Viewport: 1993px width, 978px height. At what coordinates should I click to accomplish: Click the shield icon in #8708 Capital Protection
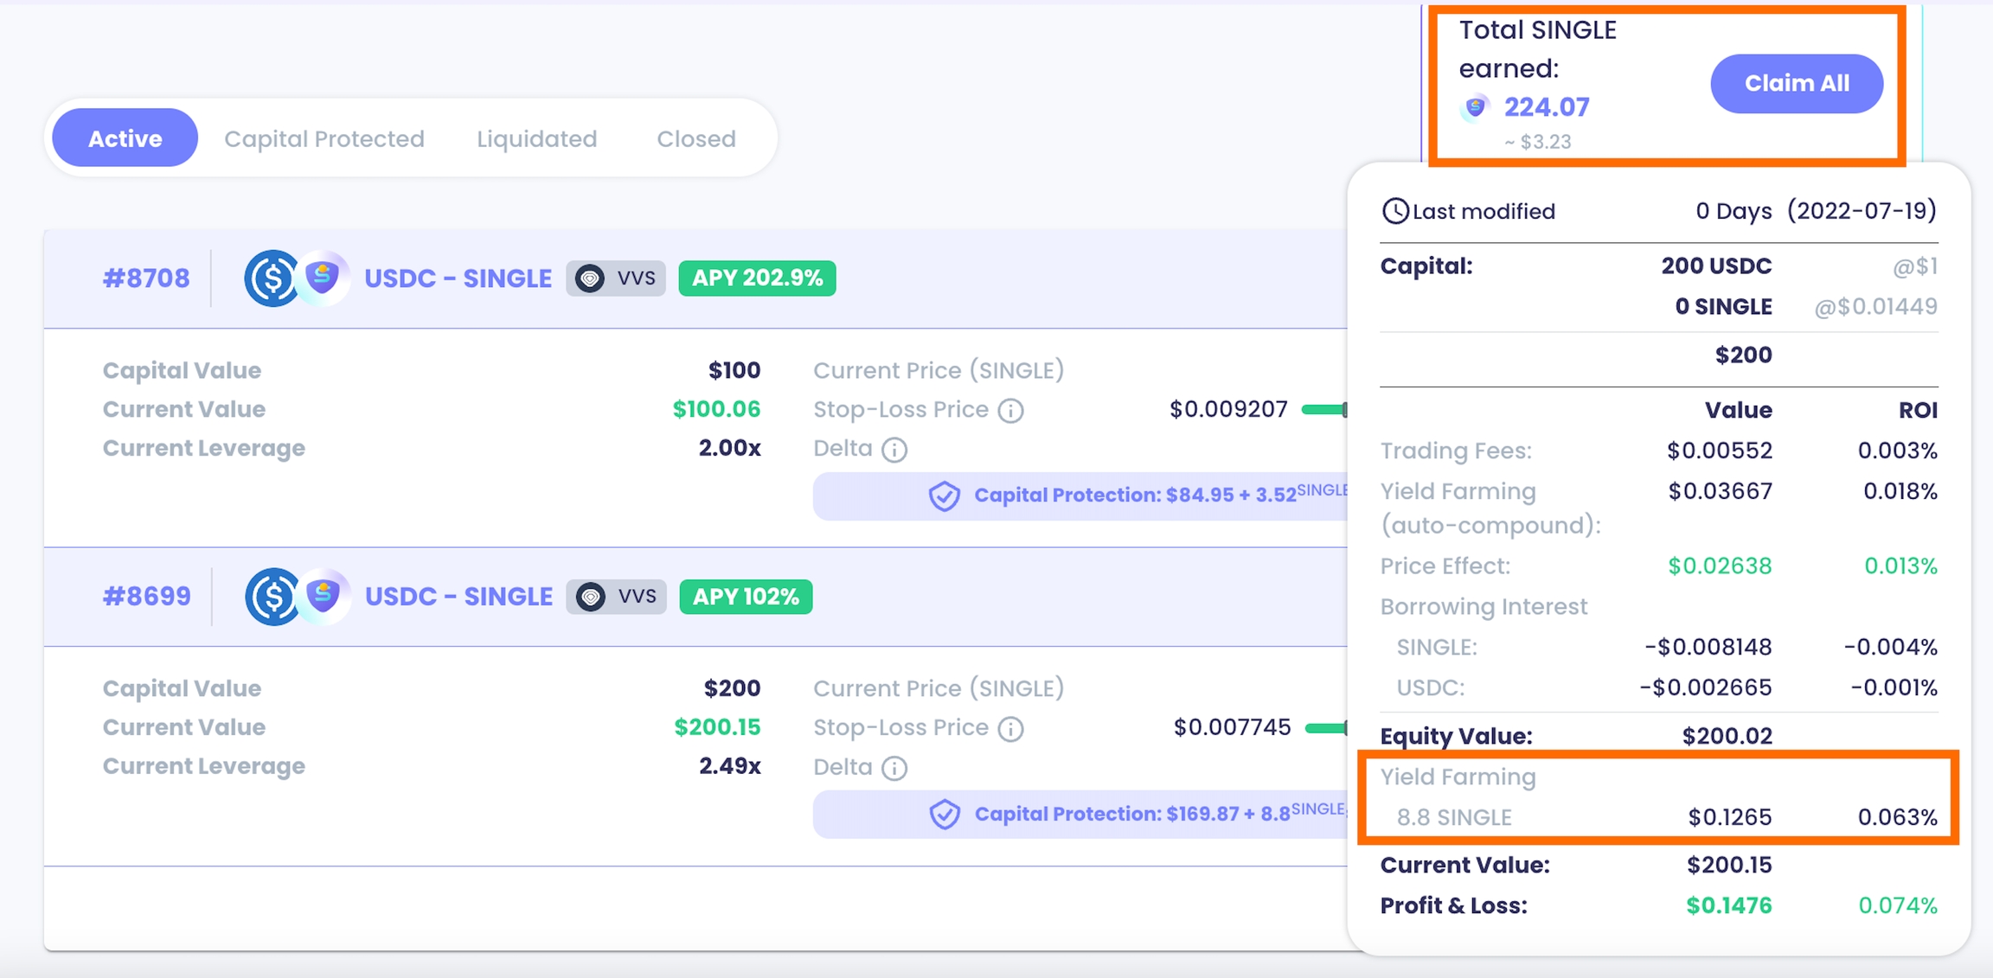(944, 496)
